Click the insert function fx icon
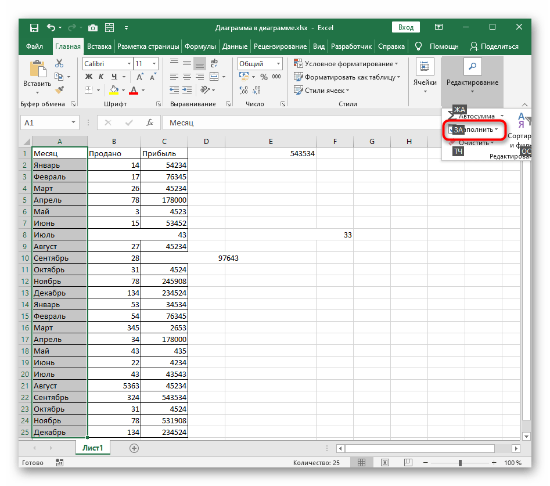Viewport: 550px width, 486px height. tap(149, 123)
